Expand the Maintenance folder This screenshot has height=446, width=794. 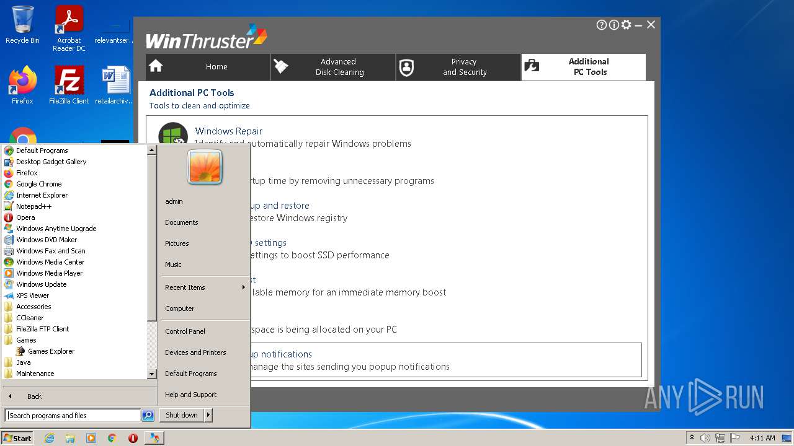tap(35, 374)
